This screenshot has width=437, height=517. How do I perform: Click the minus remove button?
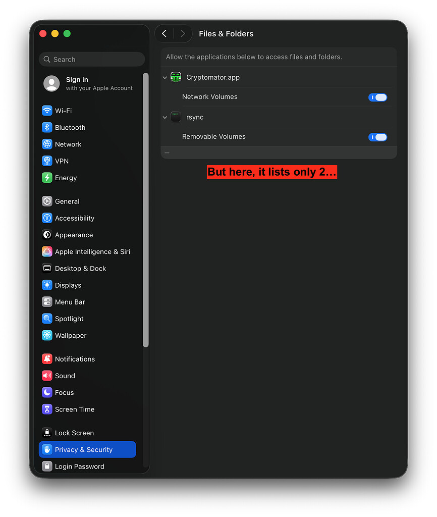[167, 152]
